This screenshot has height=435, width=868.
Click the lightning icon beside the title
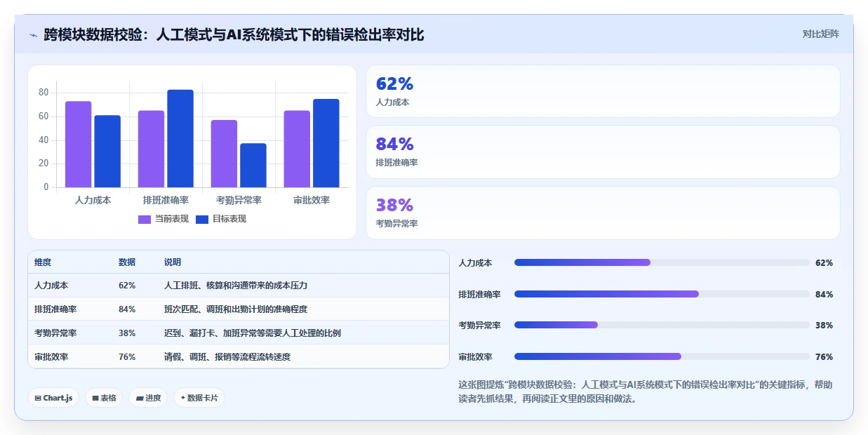coord(33,35)
